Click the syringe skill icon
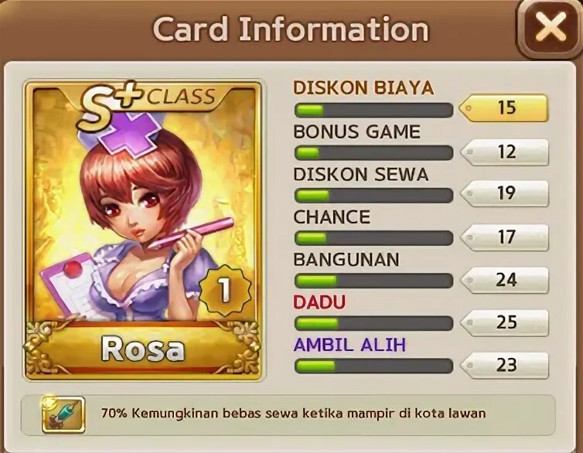The height and width of the screenshot is (453, 583). 63,414
